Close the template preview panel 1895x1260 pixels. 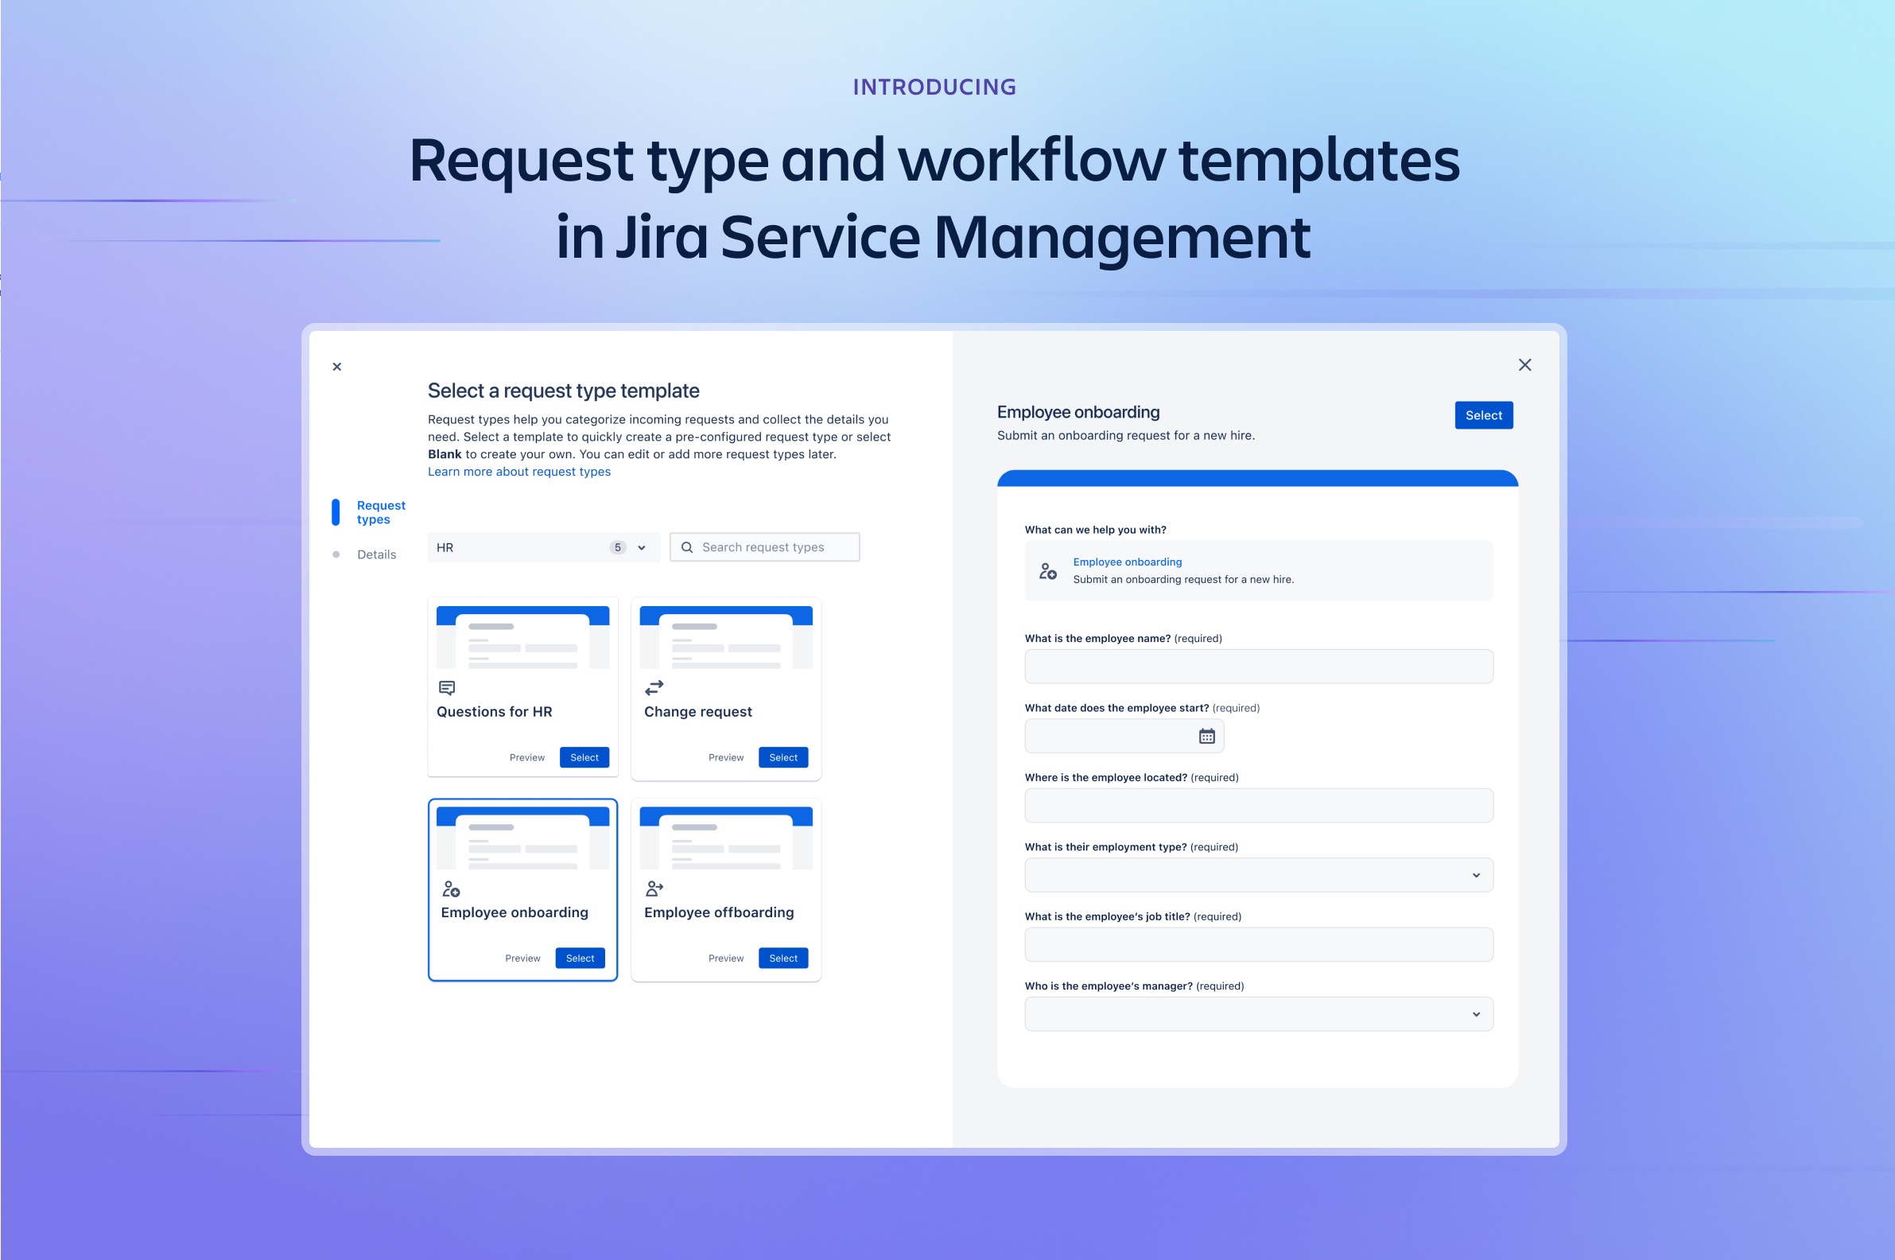click(x=1524, y=365)
